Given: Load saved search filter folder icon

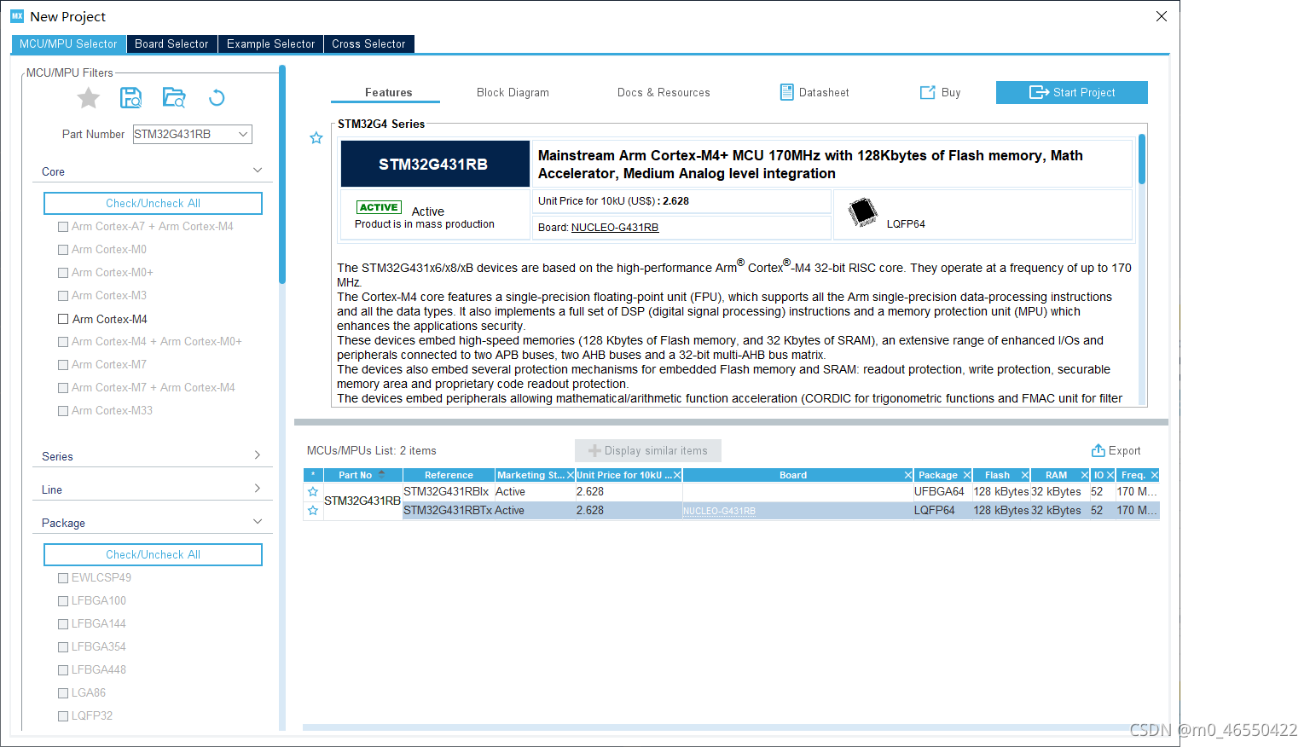Looking at the screenshot, I should click(174, 98).
